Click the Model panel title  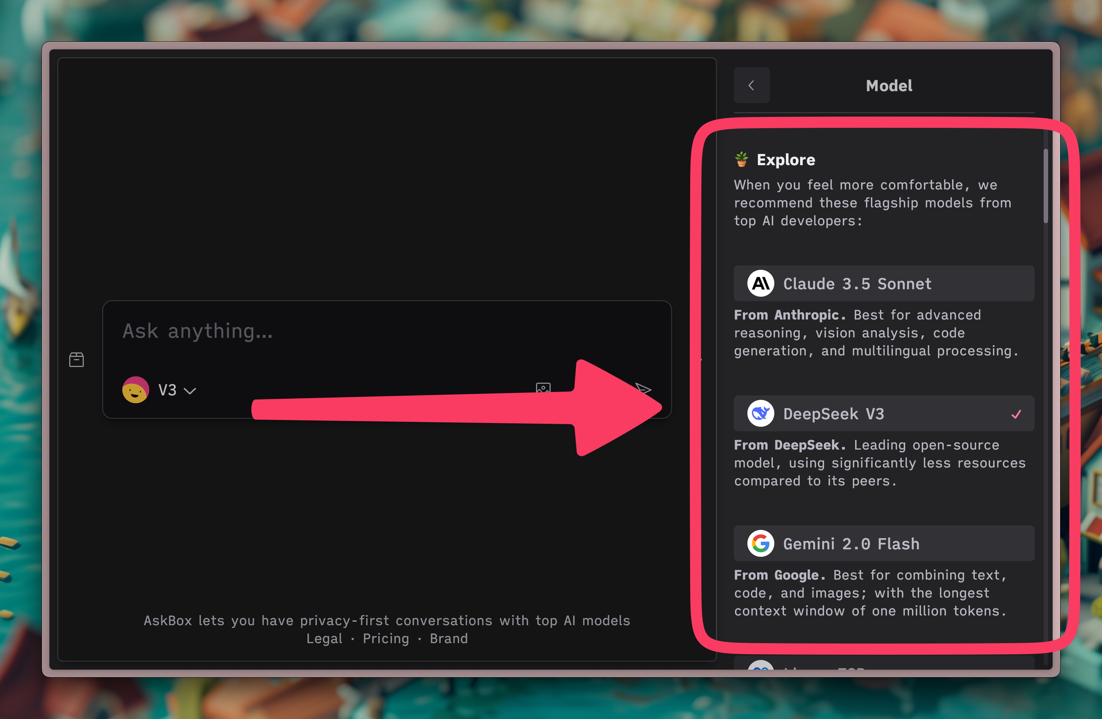889,86
